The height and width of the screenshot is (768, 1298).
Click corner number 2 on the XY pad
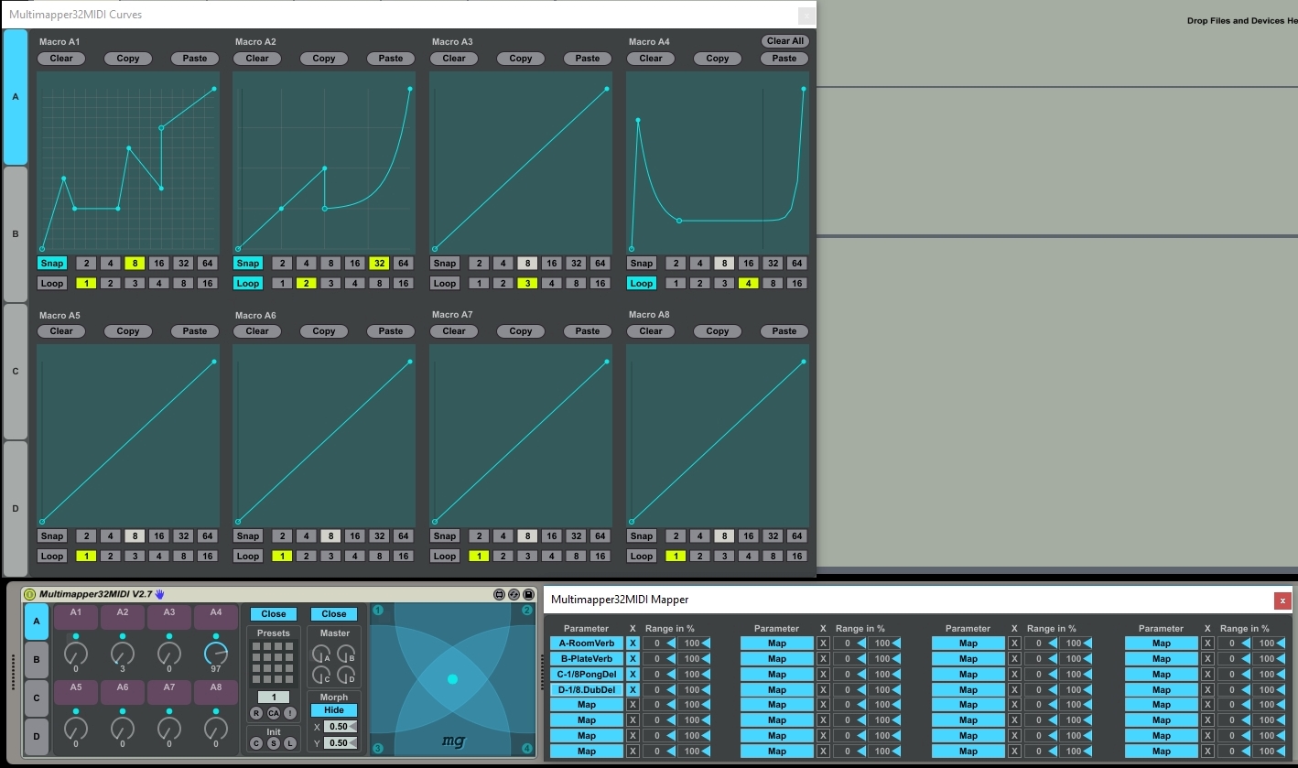click(x=526, y=611)
